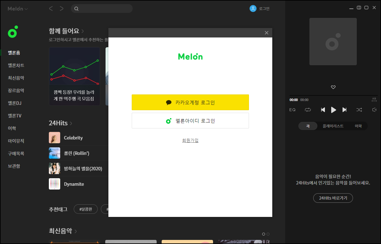Play the current track
Viewport: 381px width, 244px height.
[333, 110]
